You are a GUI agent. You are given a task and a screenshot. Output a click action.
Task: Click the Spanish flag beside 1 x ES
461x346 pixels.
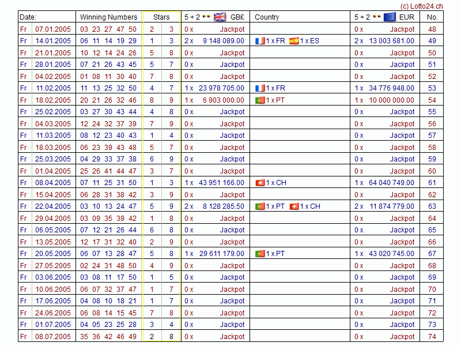pos(294,41)
